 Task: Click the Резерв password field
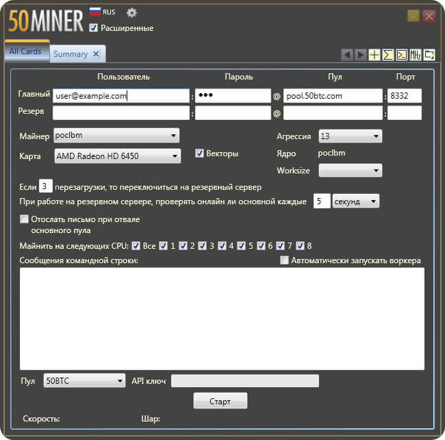coord(233,113)
